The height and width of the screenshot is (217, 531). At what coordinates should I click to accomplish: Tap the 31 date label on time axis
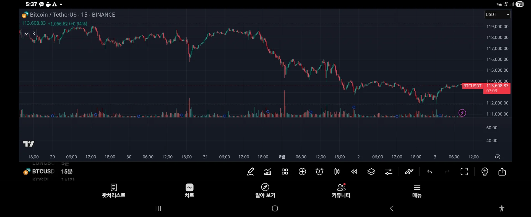205,157
